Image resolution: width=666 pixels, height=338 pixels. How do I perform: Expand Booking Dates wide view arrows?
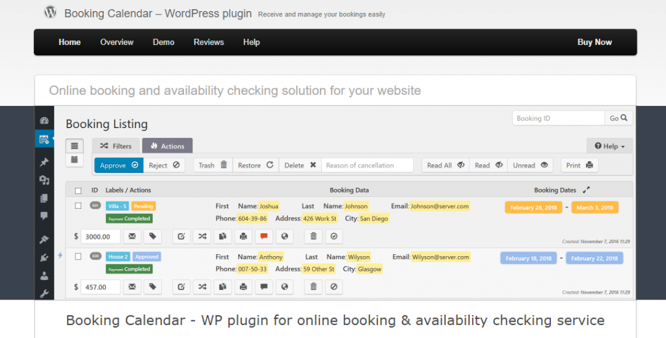pyautogui.click(x=586, y=190)
